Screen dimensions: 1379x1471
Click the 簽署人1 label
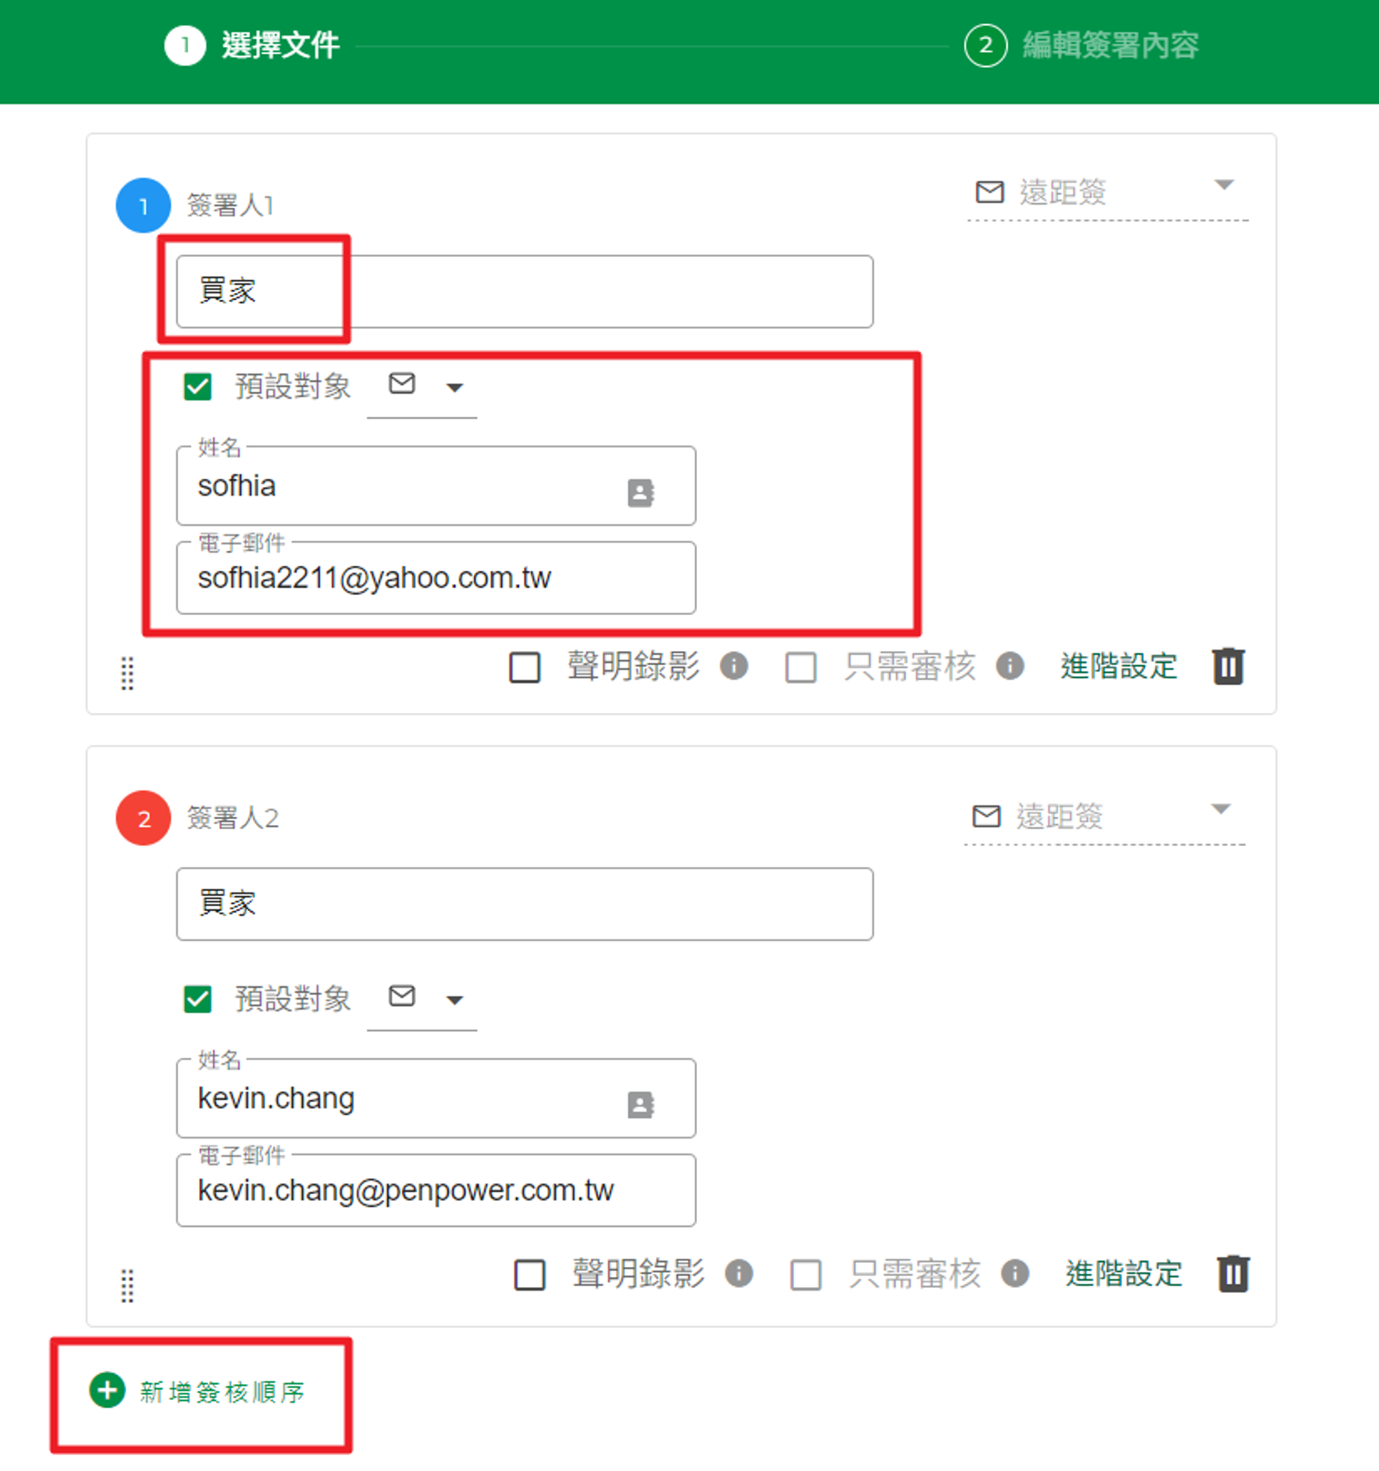pos(230,206)
